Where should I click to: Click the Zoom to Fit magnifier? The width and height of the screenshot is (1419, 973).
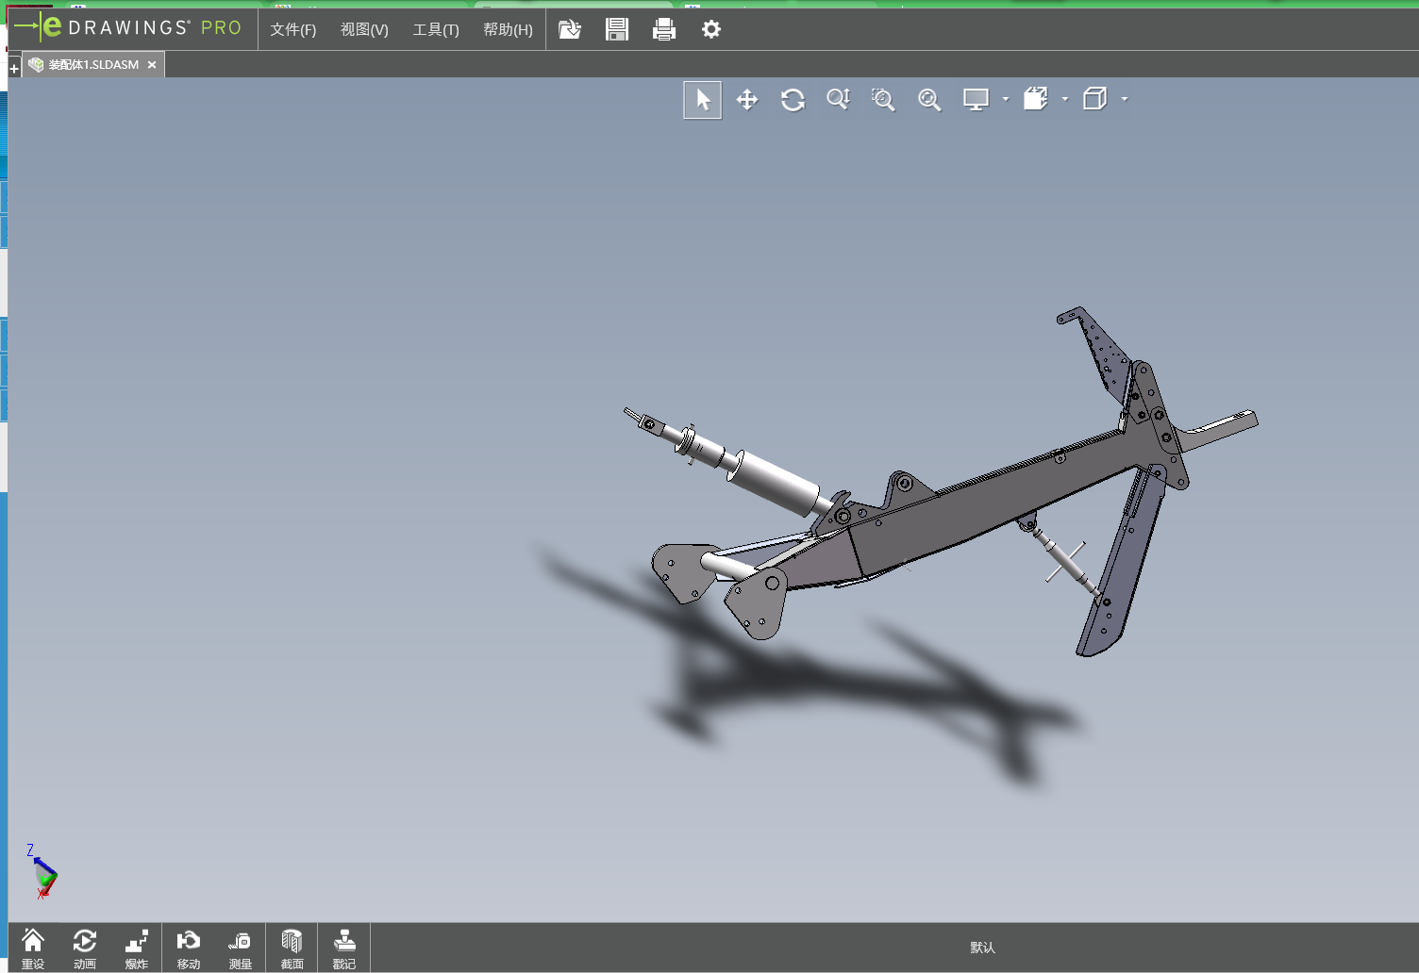click(x=929, y=99)
